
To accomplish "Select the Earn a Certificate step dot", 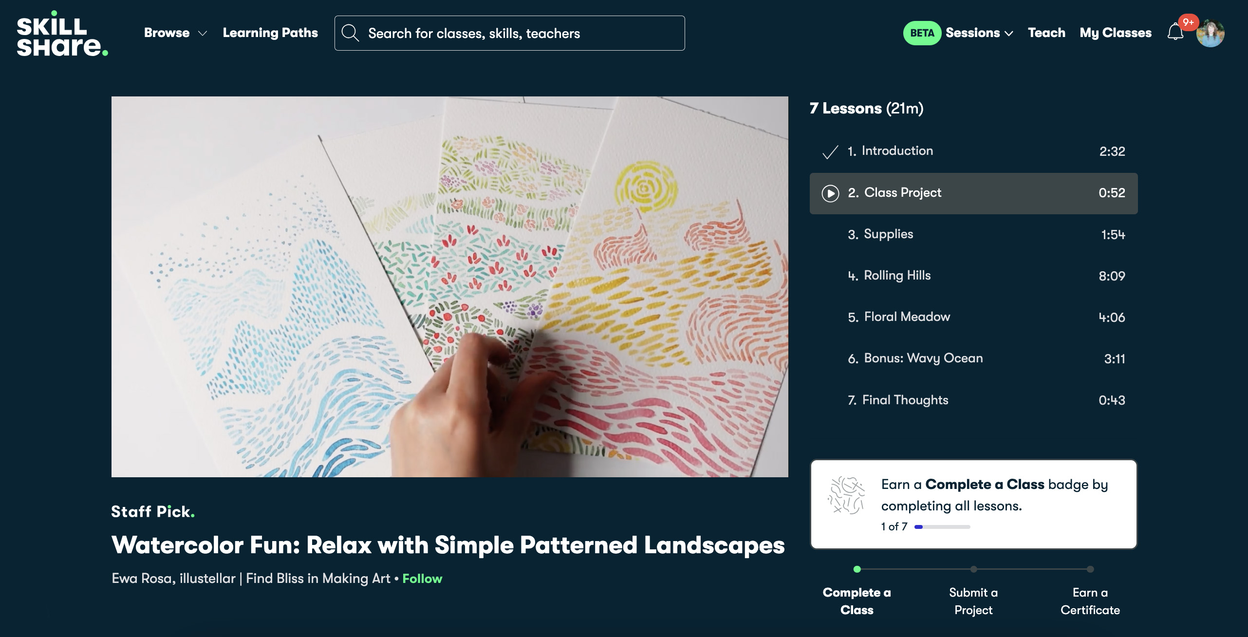I will point(1090,569).
